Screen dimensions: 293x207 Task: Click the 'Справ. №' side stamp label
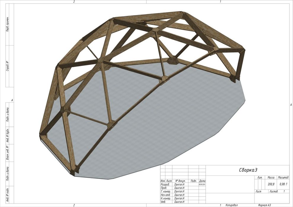click(8, 66)
